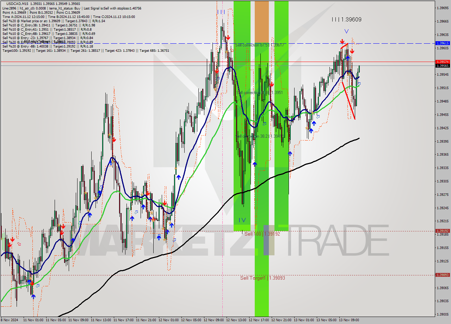Click the '11 Nov 01:00' time label
The image size is (451, 324).
(x=33, y=320)
